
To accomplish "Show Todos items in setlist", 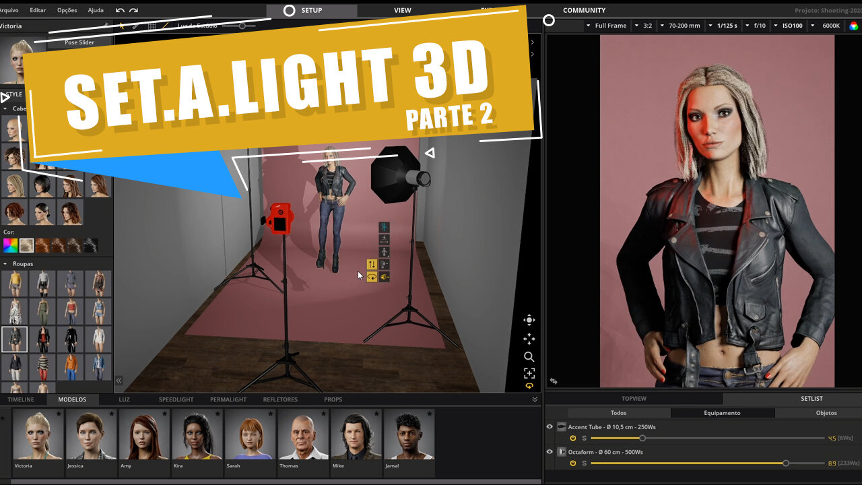I will [618, 413].
